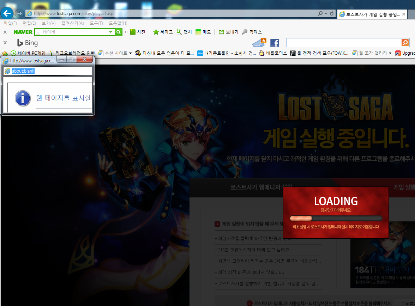Click the LOADING progress bar

(336, 219)
